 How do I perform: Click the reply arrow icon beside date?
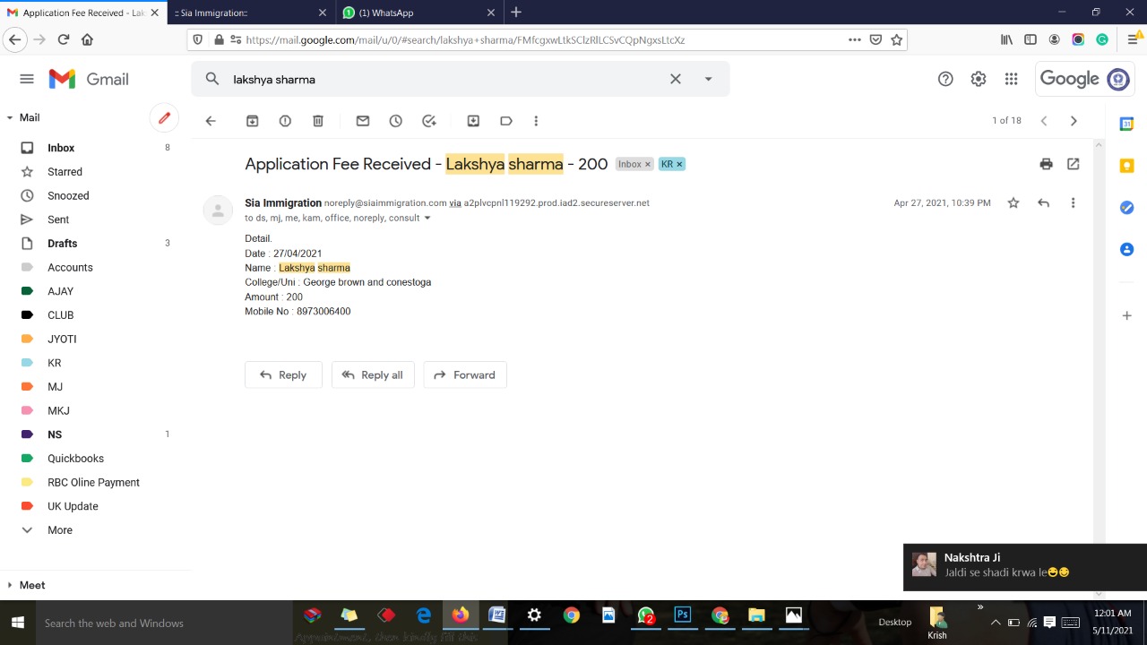coord(1043,203)
